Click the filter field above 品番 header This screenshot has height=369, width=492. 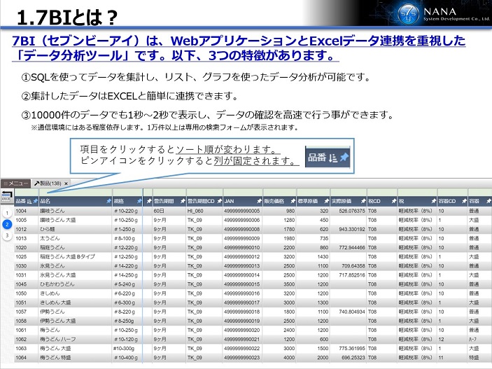[27, 192]
